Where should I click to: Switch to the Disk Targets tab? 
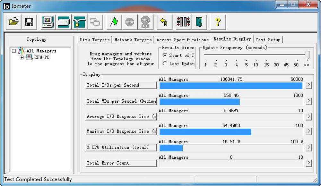tap(95, 40)
